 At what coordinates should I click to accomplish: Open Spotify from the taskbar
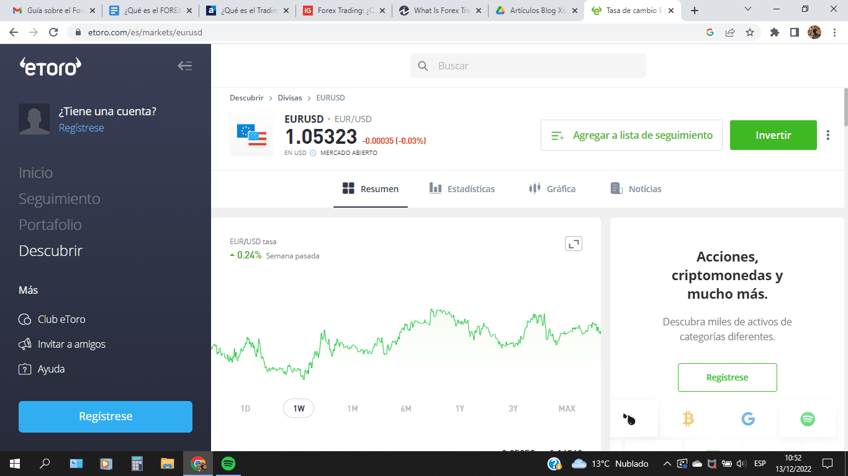click(x=228, y=464)
